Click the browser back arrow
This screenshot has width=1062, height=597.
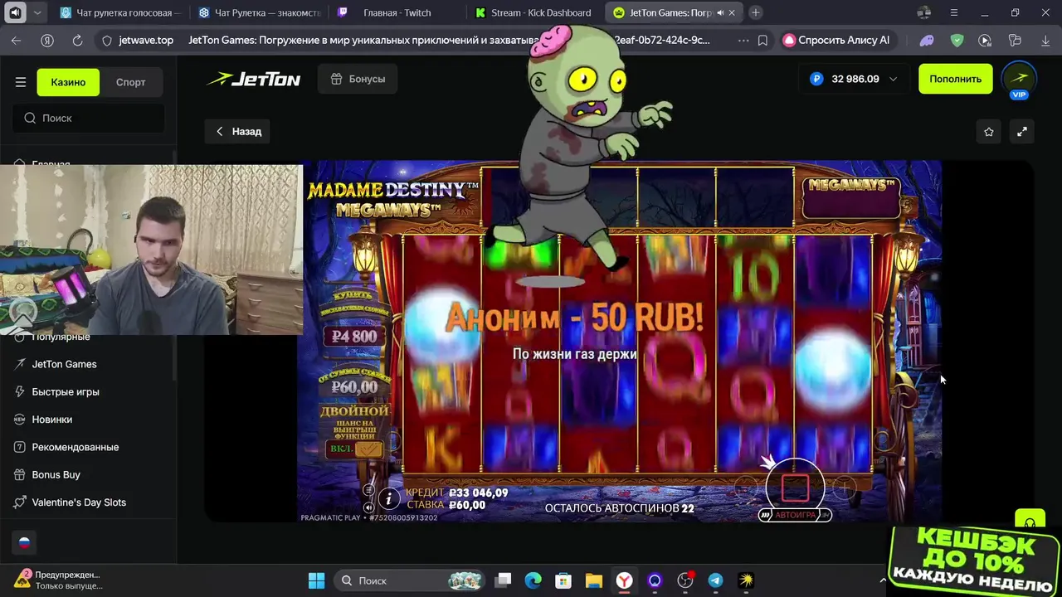point(16,40)
